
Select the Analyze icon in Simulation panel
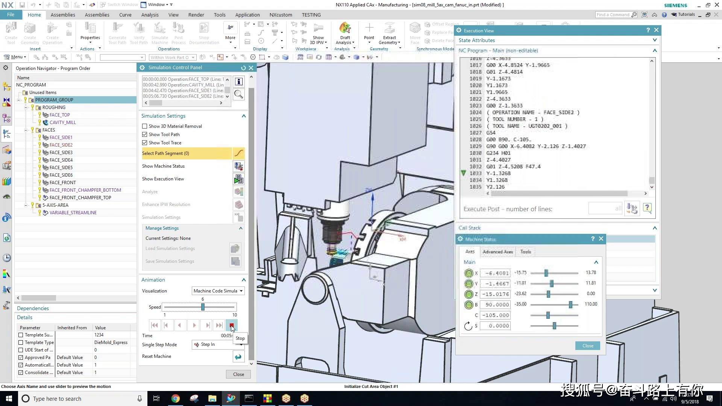click(x=238, y=191)
